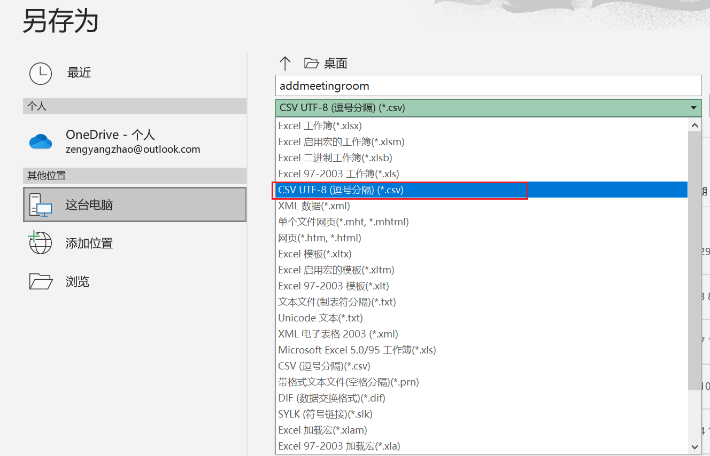This screenshot has width=710, height=456.
Task: Pick 带格式文本文件(空格分隔)(*.prn)
Action: click(x=482, y=382)
